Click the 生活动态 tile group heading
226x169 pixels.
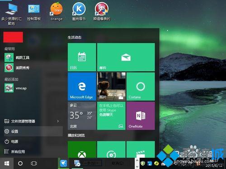[75, 37]
